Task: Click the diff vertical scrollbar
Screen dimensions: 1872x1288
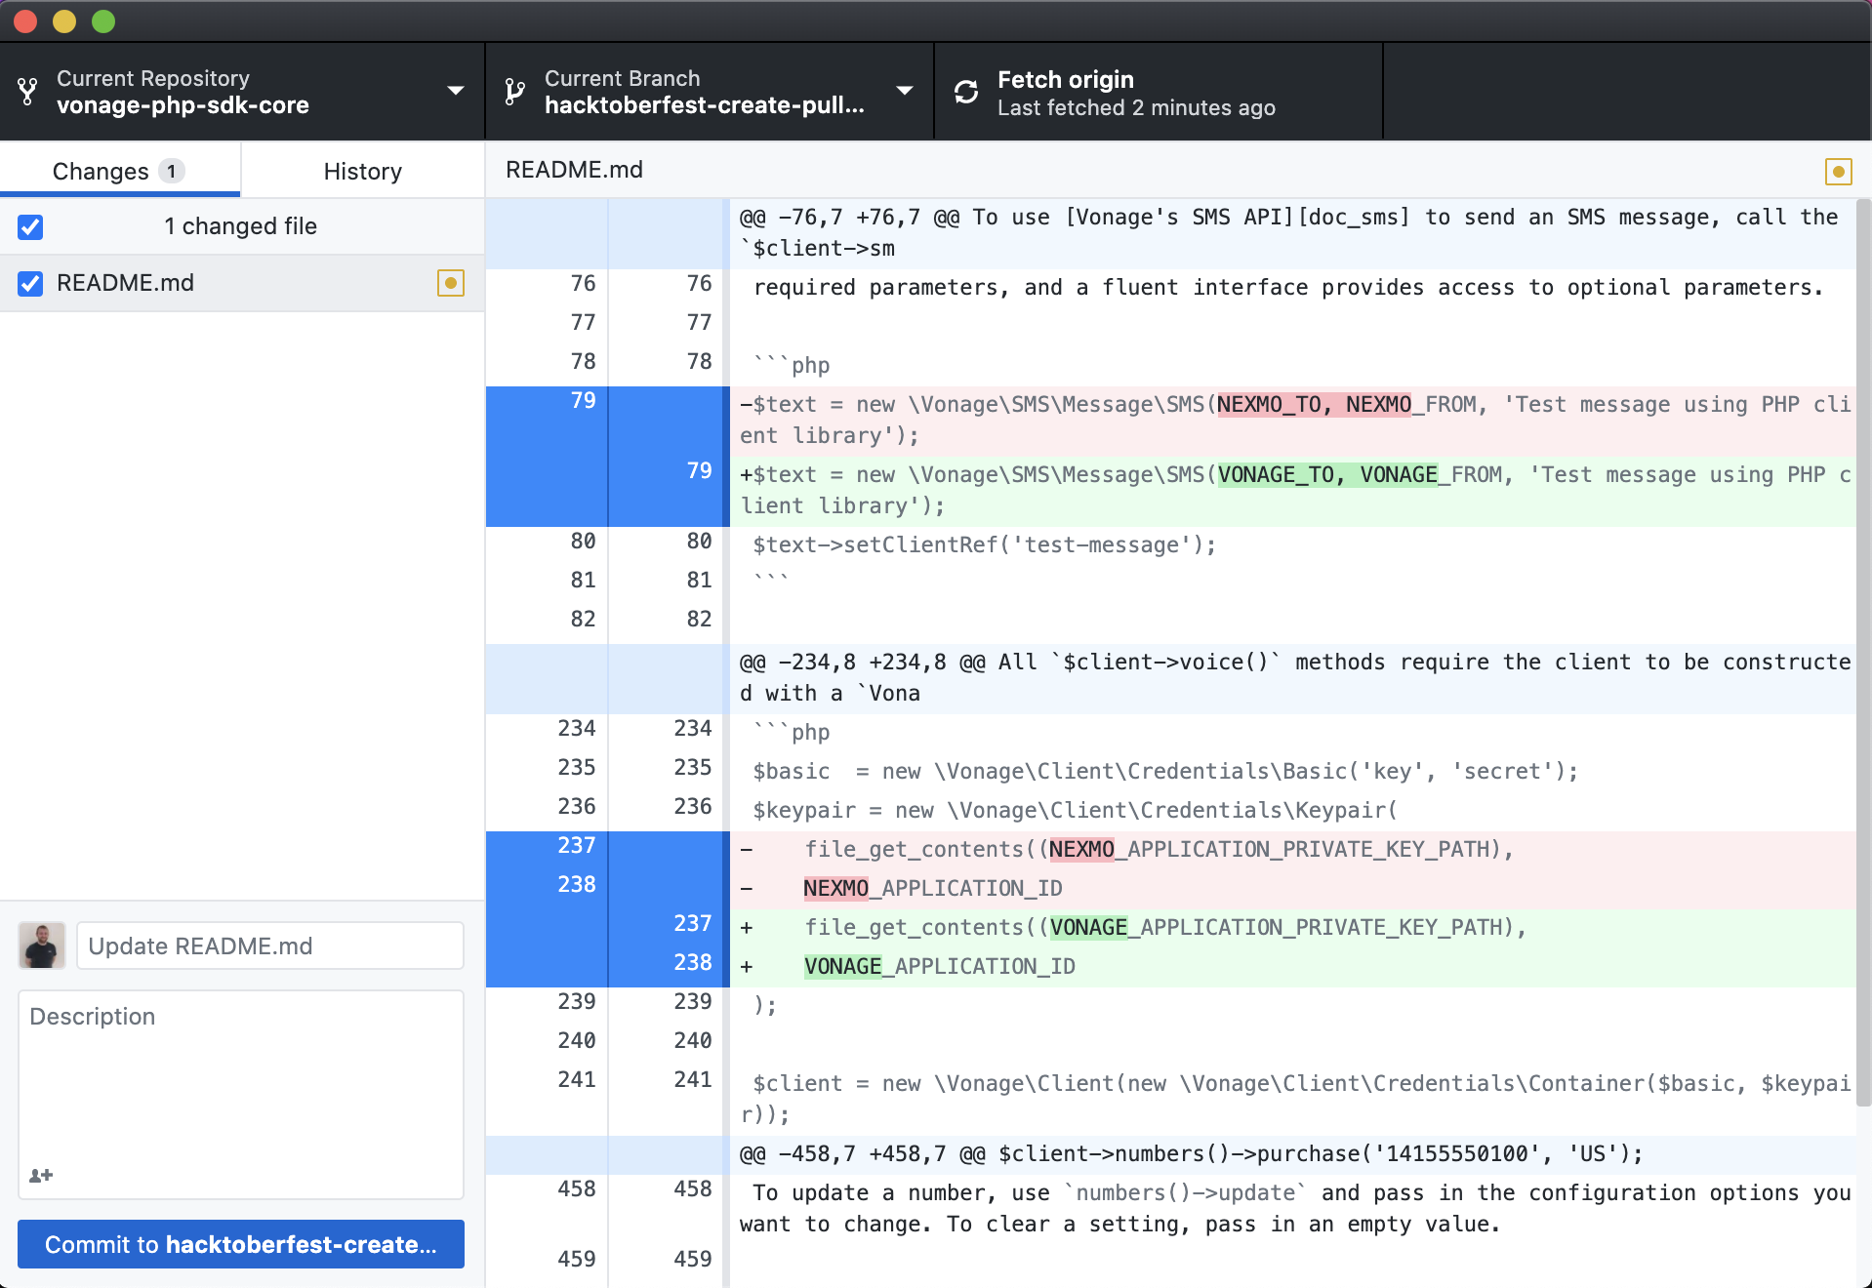Action: [1863, 652]
